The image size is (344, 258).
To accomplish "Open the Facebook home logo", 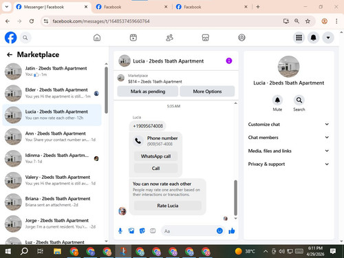I will pos(10,38).
